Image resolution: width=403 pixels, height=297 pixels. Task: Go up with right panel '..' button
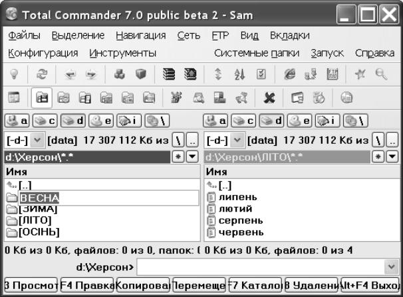[392, 140]
